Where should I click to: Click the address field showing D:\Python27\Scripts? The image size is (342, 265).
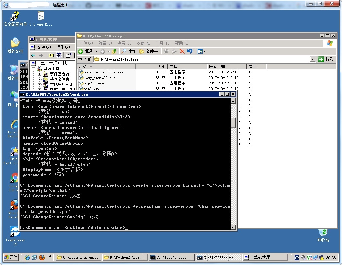pos(202,59)
